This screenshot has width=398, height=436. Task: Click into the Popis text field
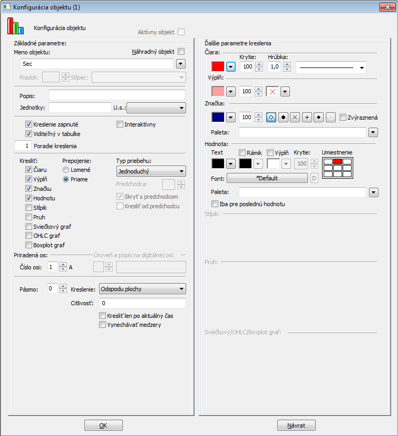[117, 94]
